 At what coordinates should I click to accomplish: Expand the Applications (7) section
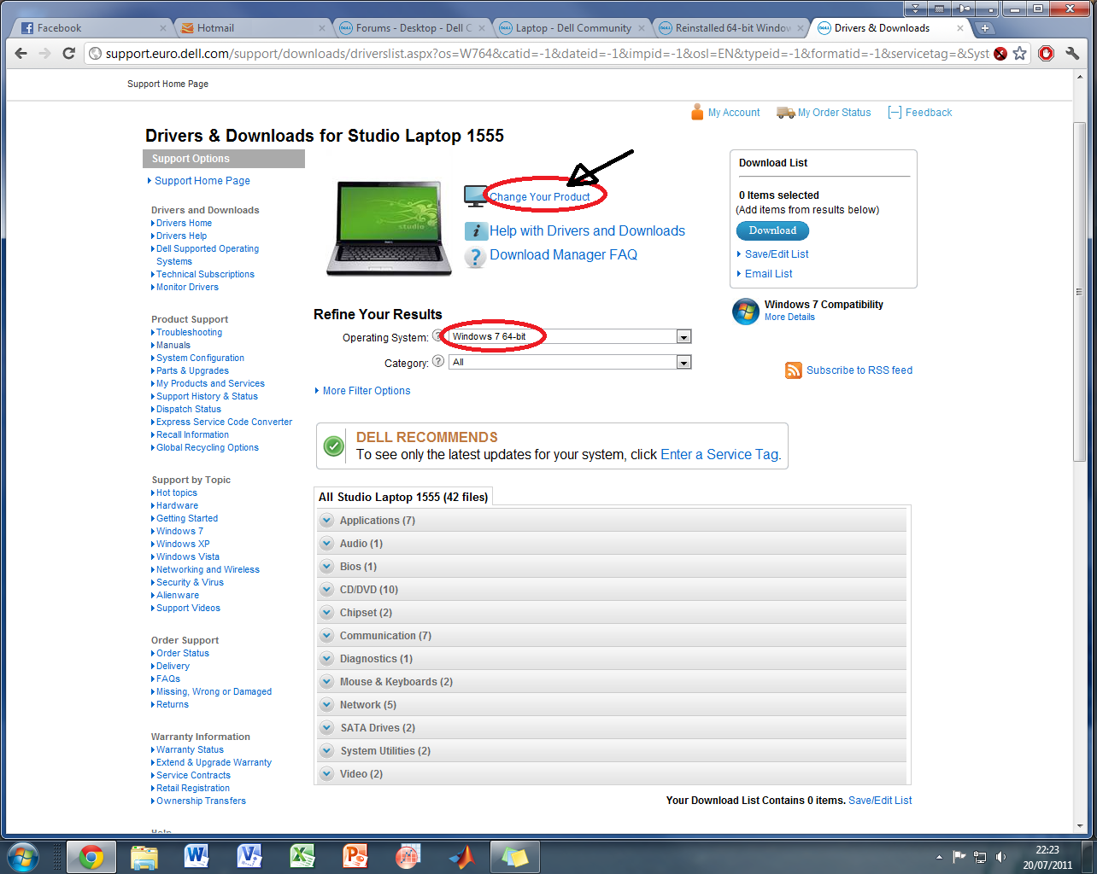pos(611,521)
